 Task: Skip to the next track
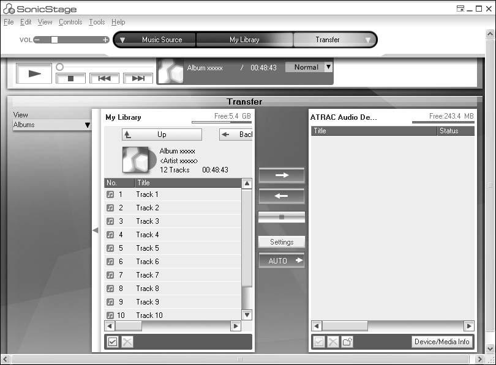click(138, 78)
